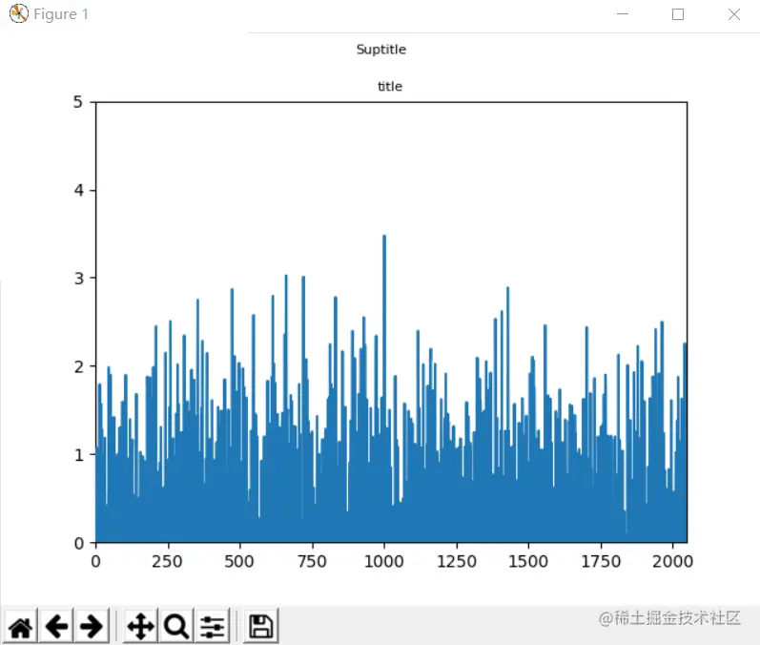Click the x-axis tick label 1250

click(x=457, y=561)
